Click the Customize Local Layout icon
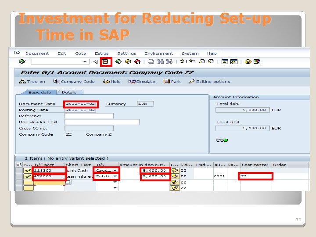Screen dimensions: 316x237 [x=257, y=62]
